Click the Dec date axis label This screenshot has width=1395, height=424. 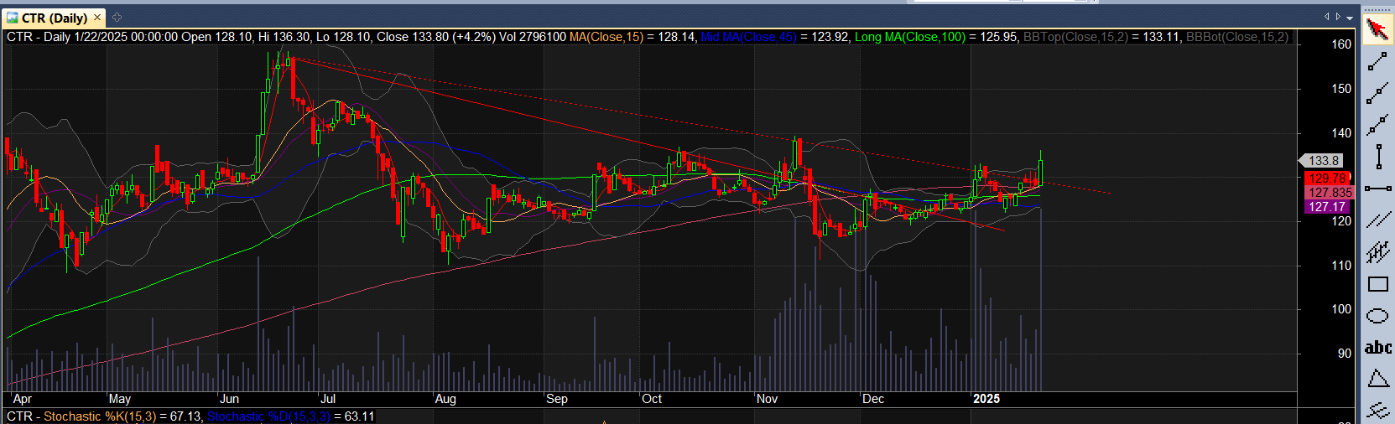click(873, 399)
